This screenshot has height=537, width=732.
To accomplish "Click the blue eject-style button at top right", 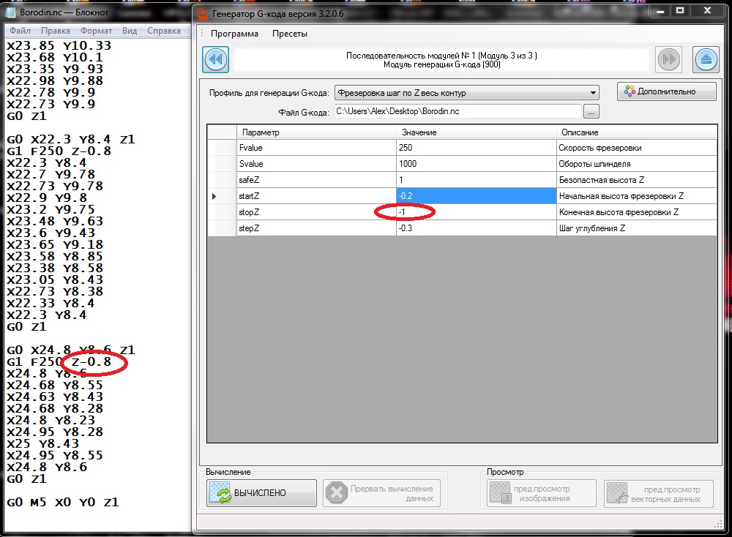I will [x=706, y=60].
